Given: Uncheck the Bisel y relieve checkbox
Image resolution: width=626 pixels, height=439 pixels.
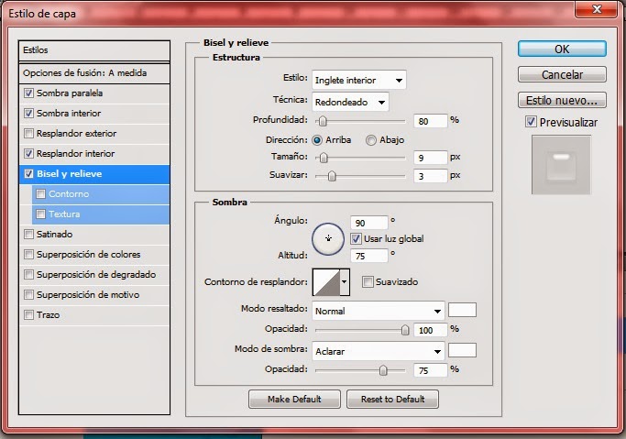Looking at the screenshot, I should coord(28,173).
